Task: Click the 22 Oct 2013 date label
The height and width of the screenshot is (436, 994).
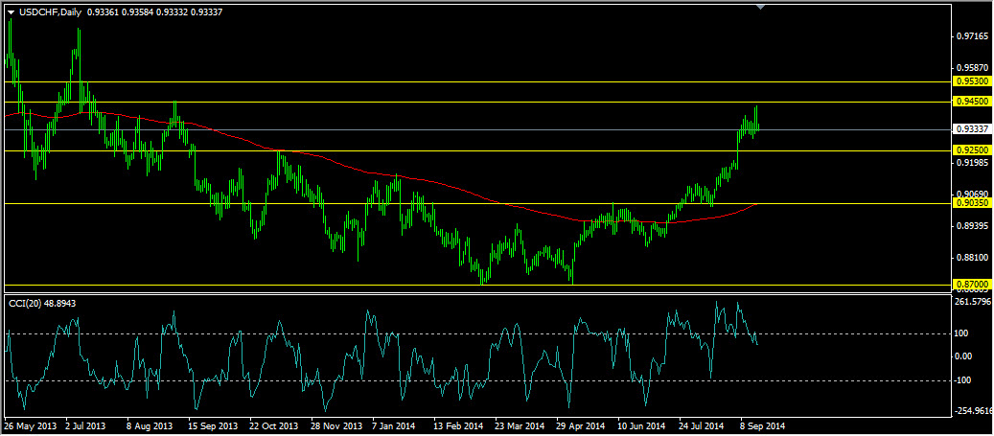Action: click(x=274, y=426)
